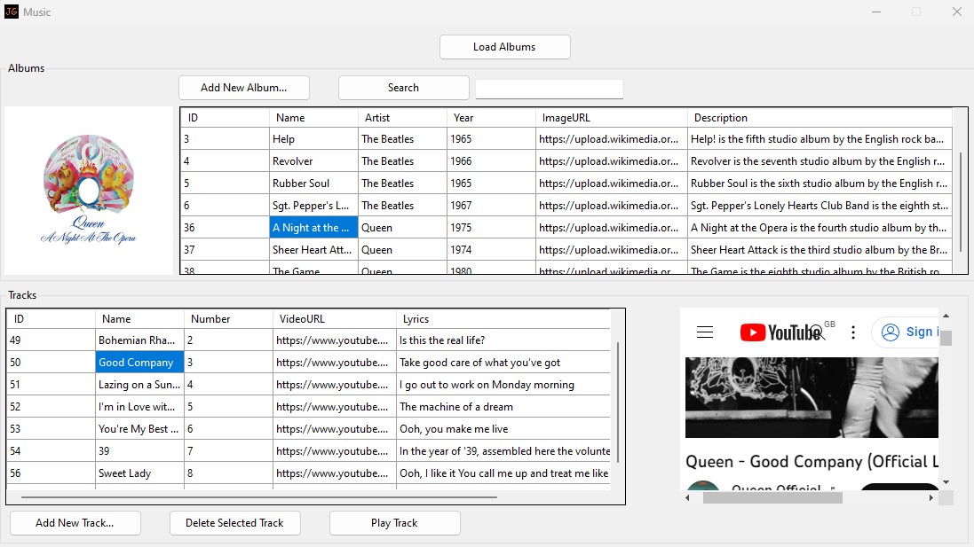Click Add New Album button
This screenshot has width=974, height=547.
[x=243, y=88]
